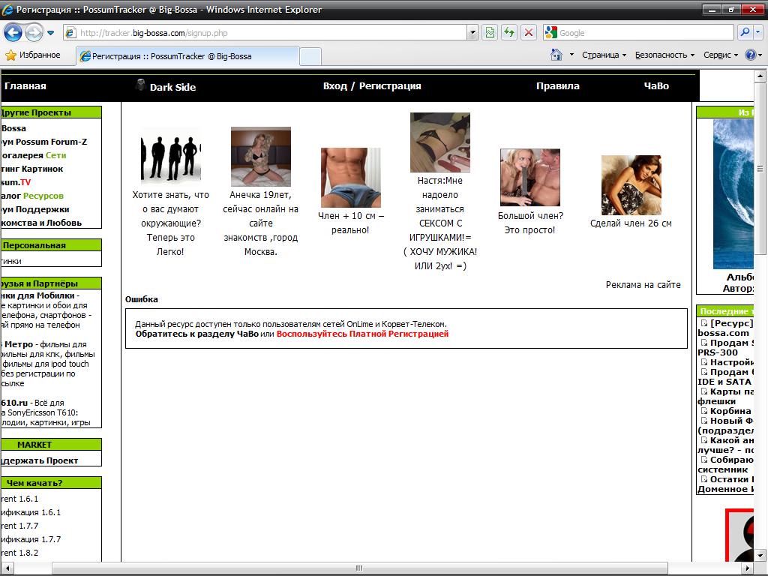The image size is (768, 576).
Task: Open 'Знакомства и Любовь' sidebar link
Action: (x=41, y=223)
